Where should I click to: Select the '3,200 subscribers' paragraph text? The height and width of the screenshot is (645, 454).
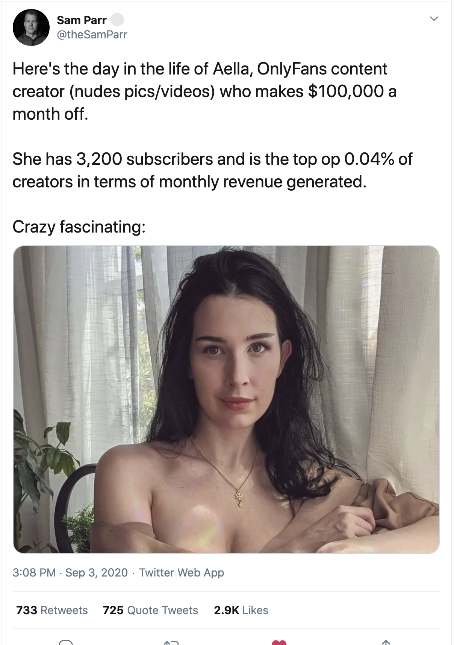click(x=212, y=170)
